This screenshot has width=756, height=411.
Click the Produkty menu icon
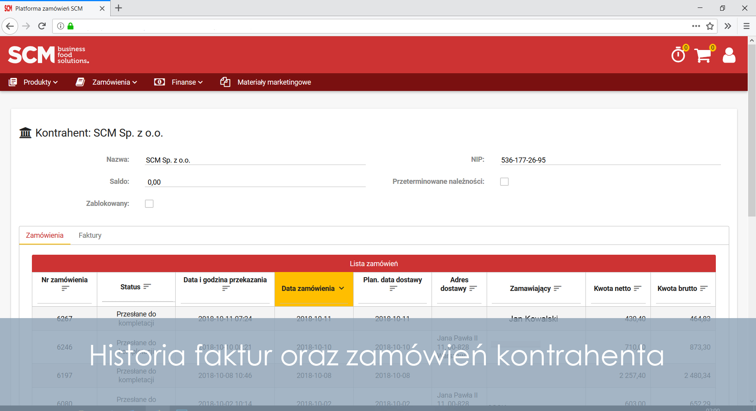pos(13,82)
